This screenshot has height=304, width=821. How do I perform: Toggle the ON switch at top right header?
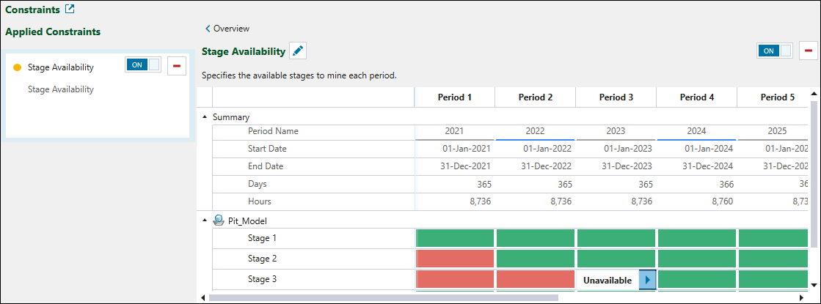tap(775, 51)
